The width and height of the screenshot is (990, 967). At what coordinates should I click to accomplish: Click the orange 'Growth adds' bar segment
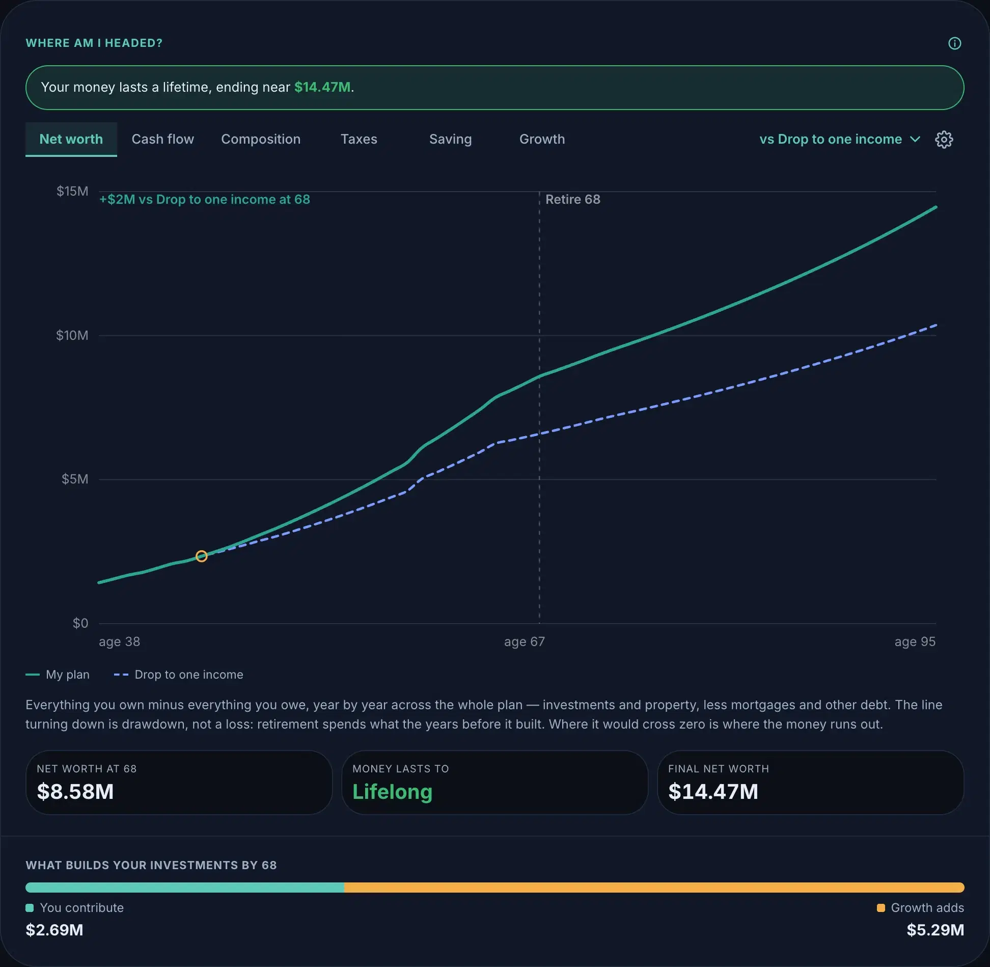(x=654, y=888)
